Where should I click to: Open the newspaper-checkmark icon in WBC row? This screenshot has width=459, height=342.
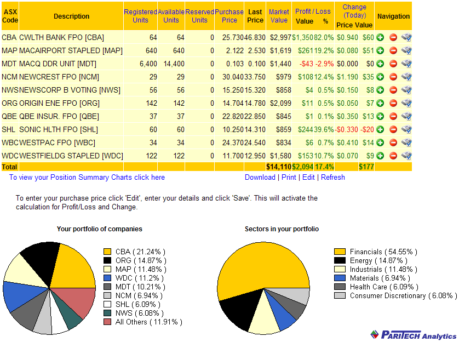pyautogui.click(x=406, y=142)
